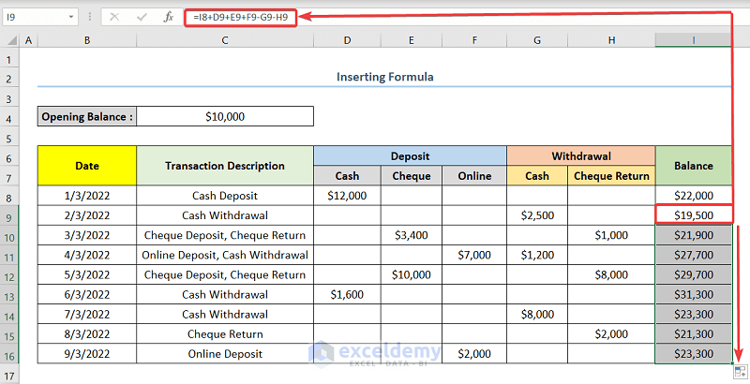Viewport: 750px width, 384px height.
Task: Select column E header
Action: [x=412, y=40]
